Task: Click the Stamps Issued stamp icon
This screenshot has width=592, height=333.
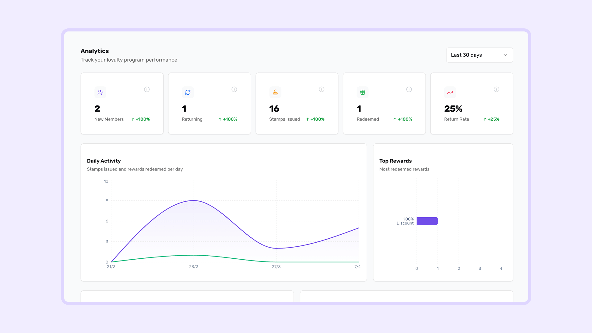Action: click(x=275, y=92)
